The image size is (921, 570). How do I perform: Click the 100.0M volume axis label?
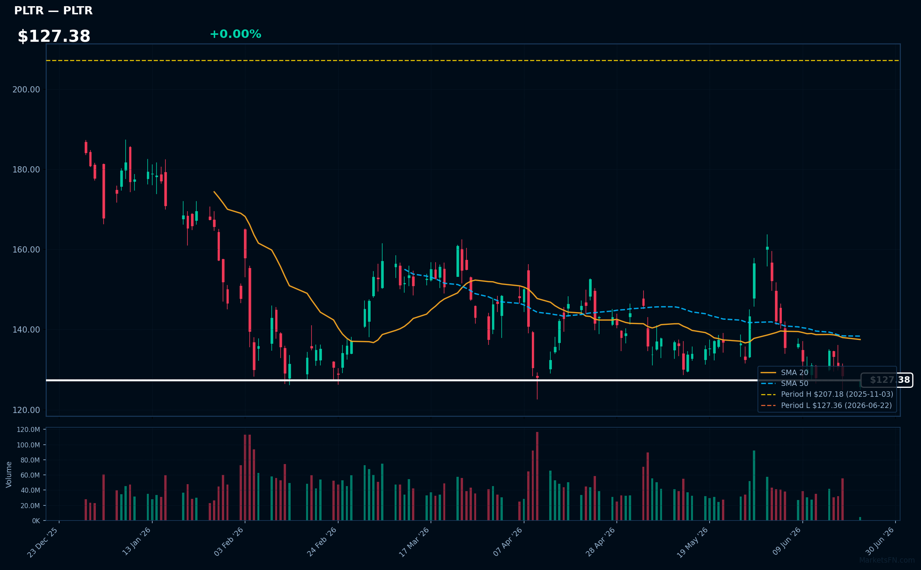tap(28, 445)
